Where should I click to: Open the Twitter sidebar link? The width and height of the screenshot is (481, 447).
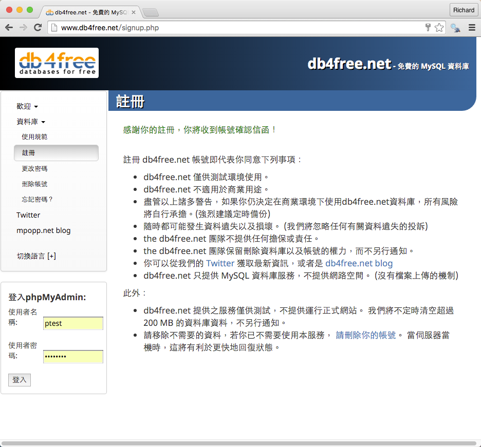[x=28, y=215]
